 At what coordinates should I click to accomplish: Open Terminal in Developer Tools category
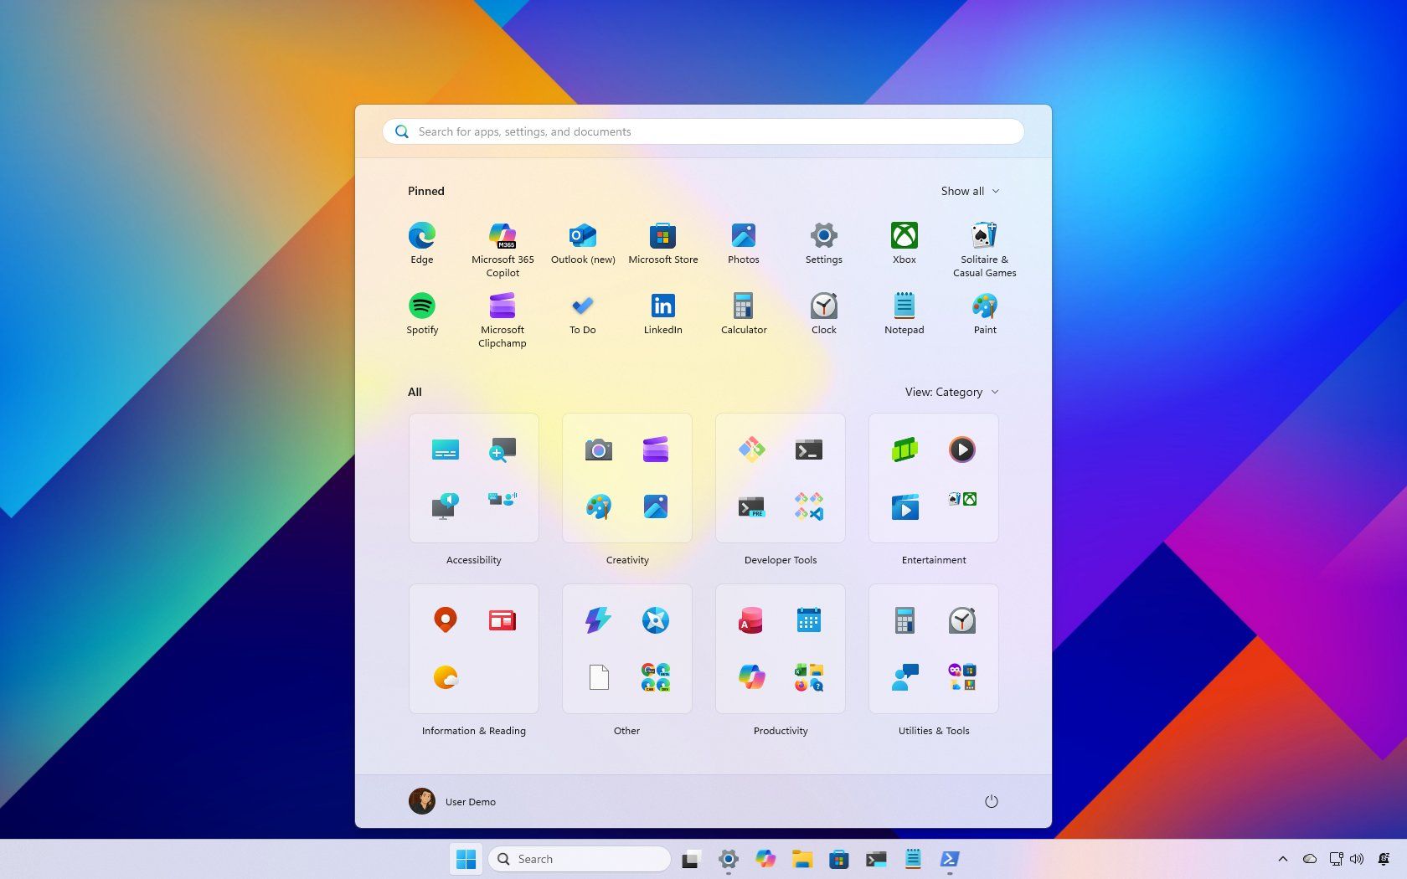click(x=809, y=450)
